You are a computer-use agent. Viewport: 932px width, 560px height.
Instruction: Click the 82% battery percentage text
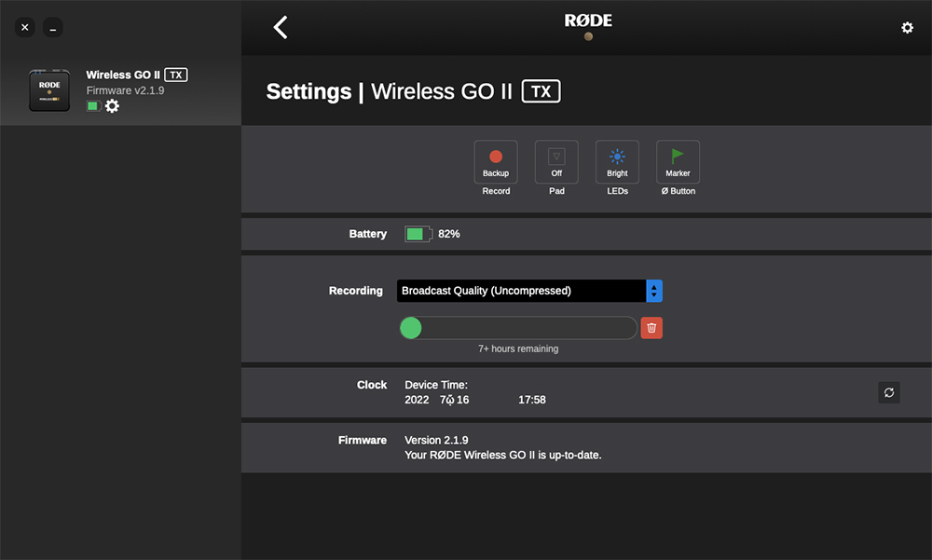pos(449,234)
